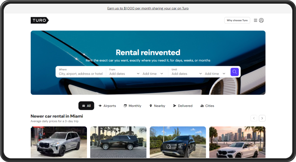Image resolution: width=296 pixels, height=162 pixels.
Task: Select the Delivered category tab
Action: pos(182,106)
